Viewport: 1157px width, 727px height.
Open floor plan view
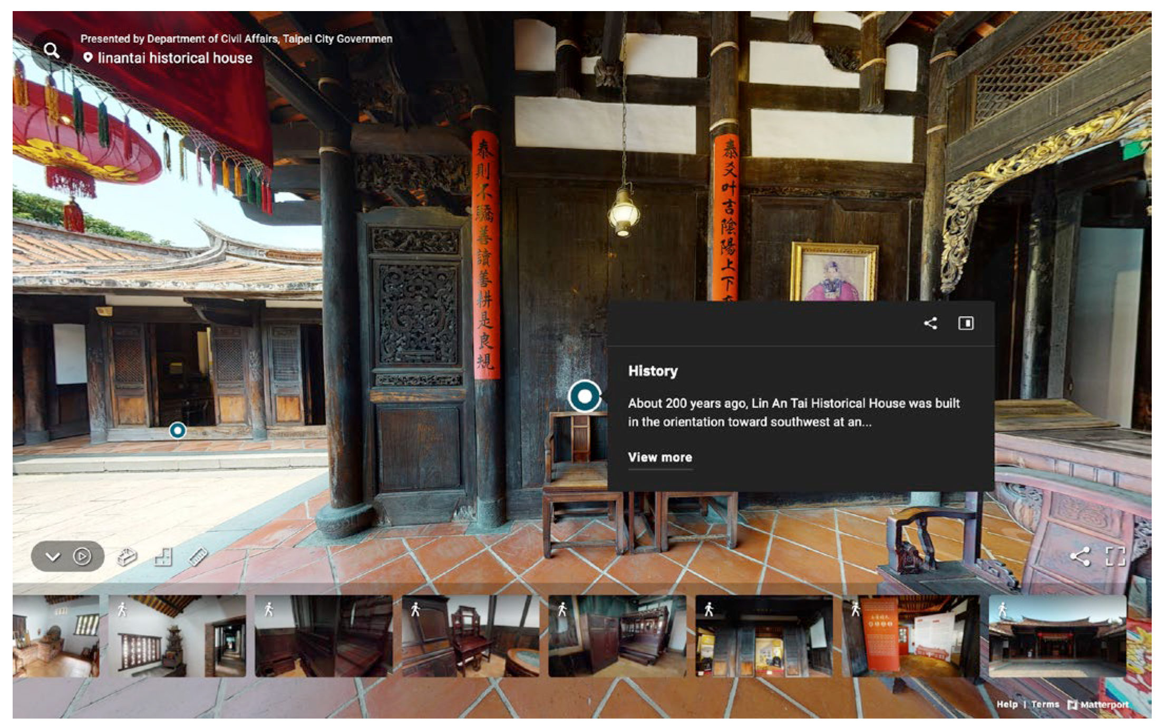tap(163, 556)
